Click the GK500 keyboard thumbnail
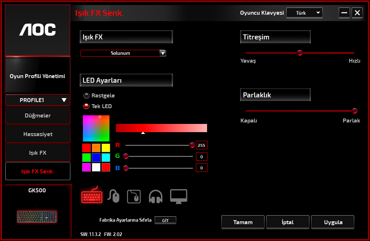Viewport: 370px width, 241px height. pos(37,216)
